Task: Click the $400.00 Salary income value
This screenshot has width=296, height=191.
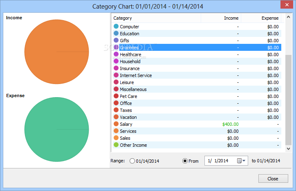Action: coord(230,124)
